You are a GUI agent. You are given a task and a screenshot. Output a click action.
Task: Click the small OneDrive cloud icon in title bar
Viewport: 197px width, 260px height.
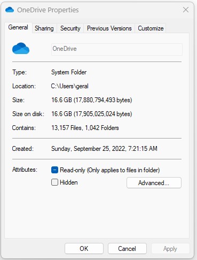click(x=10, y=10)
